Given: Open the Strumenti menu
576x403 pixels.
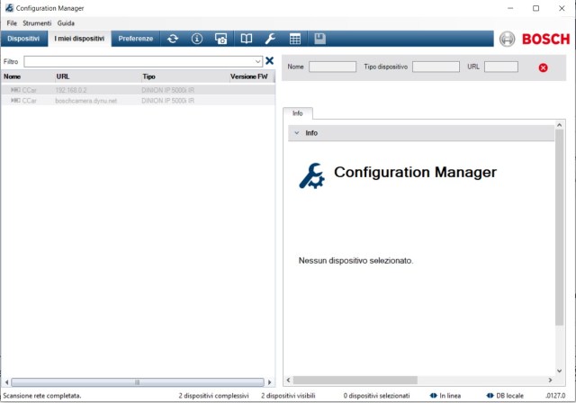Looking at the screenshot, I should click(37, 22).
